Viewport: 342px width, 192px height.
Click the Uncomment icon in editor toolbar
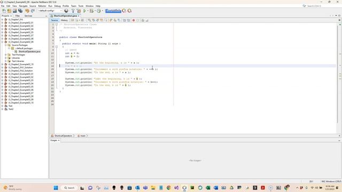coord(147,20)
